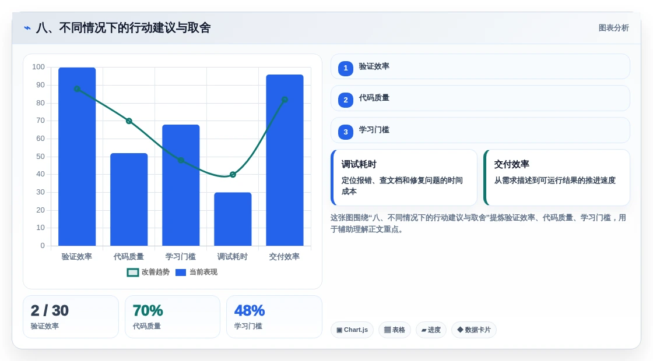This screenshot has width=653, height=361.
Task: Toggle the 改善趋势 legend swatch
Action: pyautogui.click(x=132, y=272)
